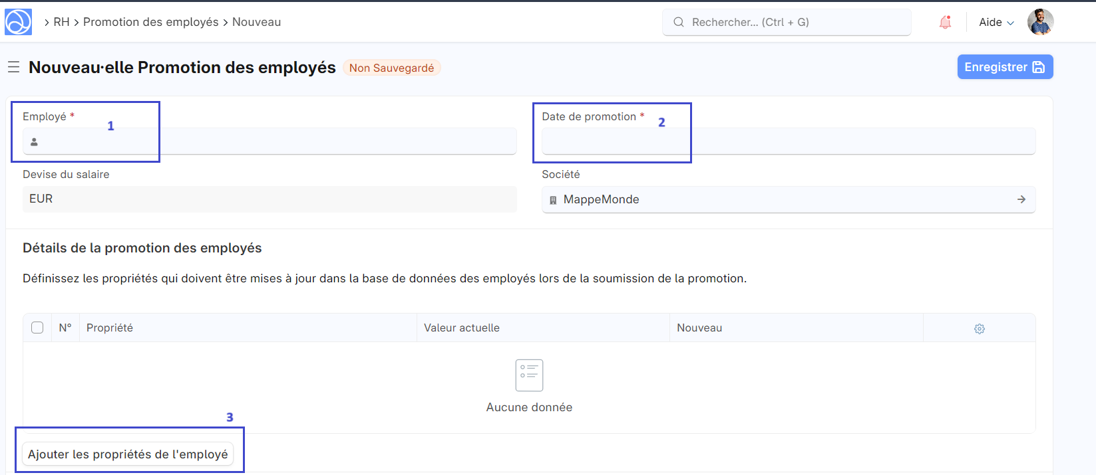1096x475 pixels.
Task: Open the app logo home icon
Action: tap(18, 22)
